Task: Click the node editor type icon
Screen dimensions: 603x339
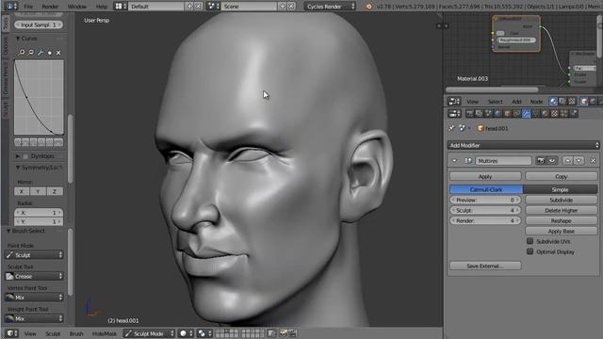Action: pos(454,102)
